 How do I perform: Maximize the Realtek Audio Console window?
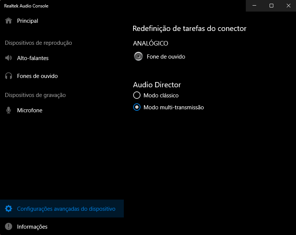click(x=271, y=6)
